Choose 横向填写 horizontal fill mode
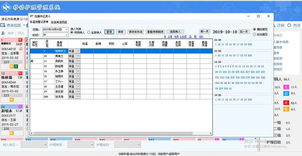 (254, 29)
